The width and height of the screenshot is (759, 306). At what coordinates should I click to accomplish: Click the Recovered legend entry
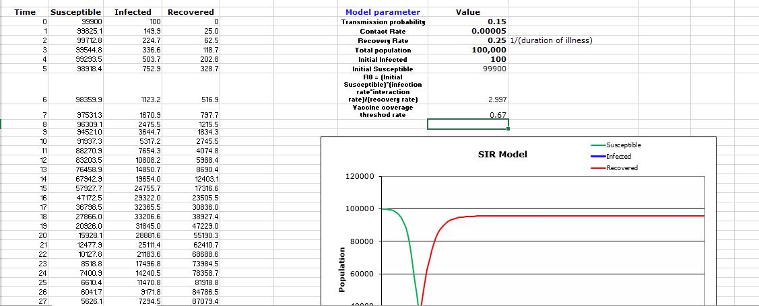(614, 167)
